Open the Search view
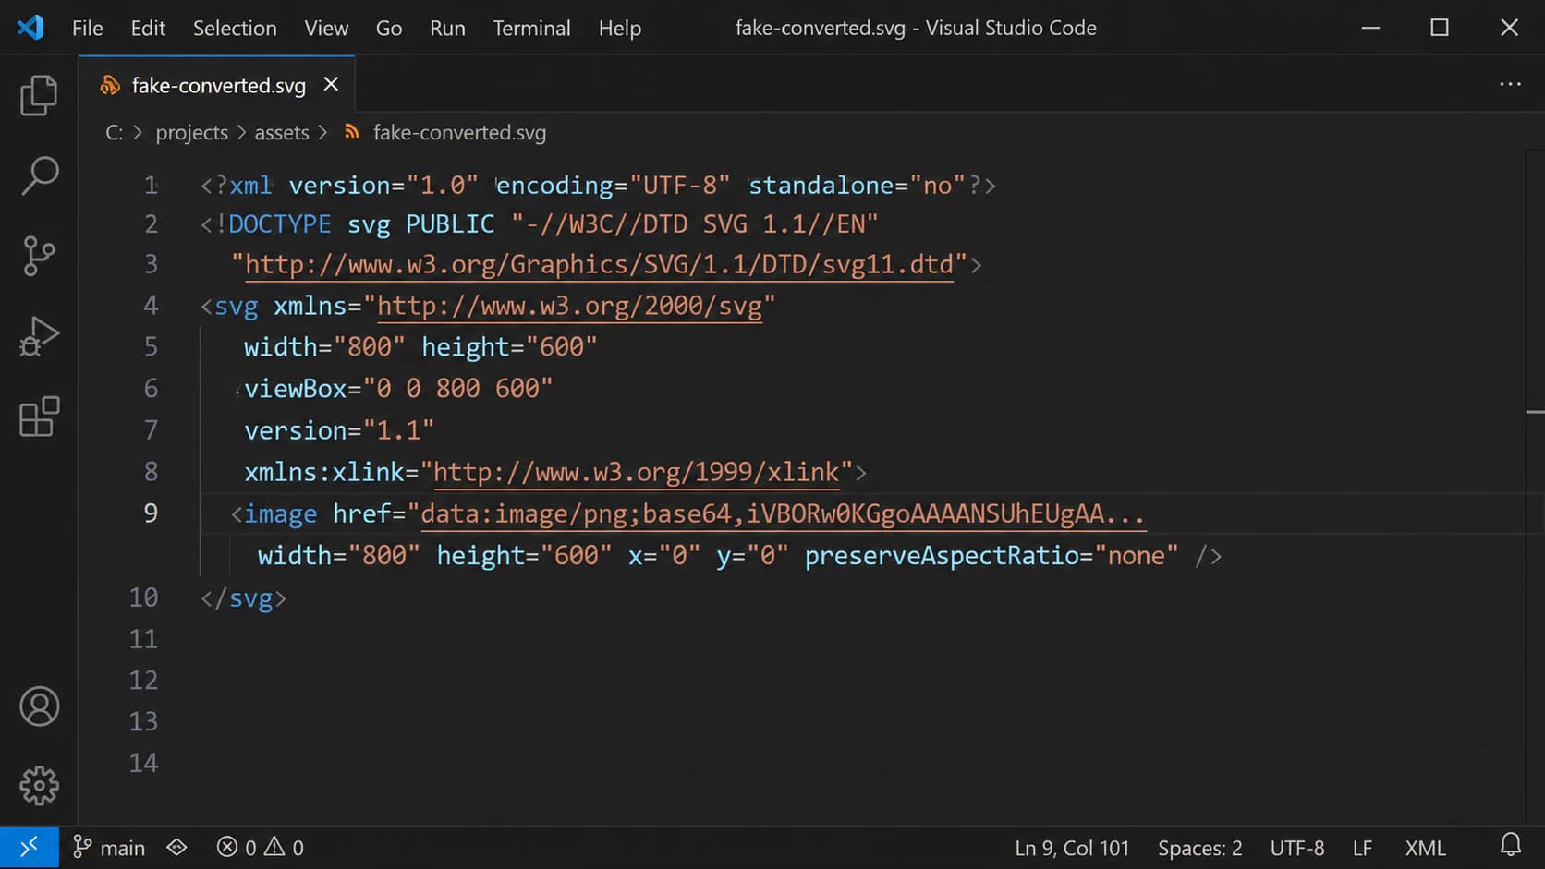Image resolution: width=1545 pixels, height=869 pixels. tap(39, 175)
